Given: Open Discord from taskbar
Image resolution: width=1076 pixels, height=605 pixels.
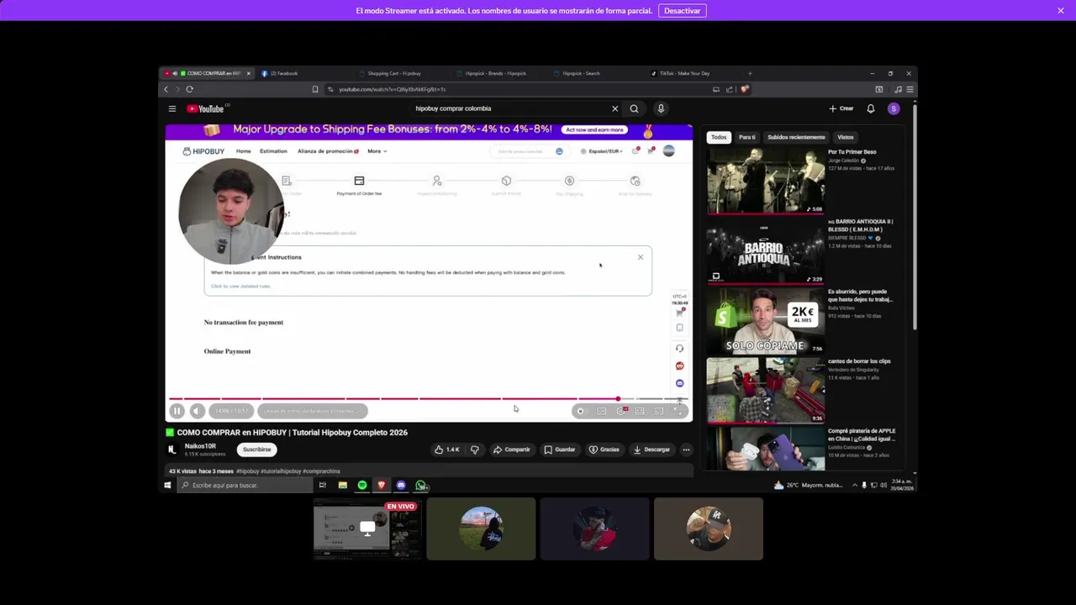Looking at the screenshot, I should [x=401, y=485].
